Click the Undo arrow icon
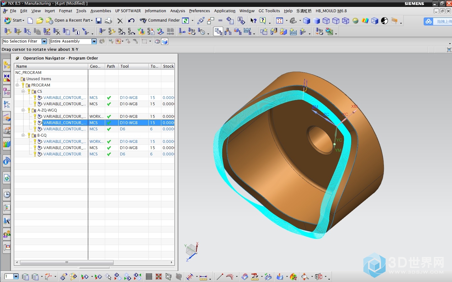 [131, 21]
